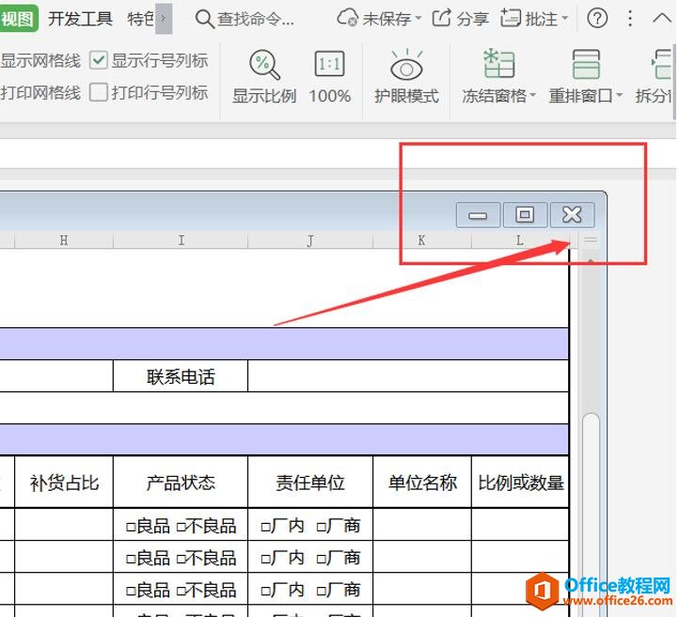Image resolution: width=679 pixels, height=617 pixels.
Task: Click the vertical scrollbar up arrow
Action: click(591, 261)
